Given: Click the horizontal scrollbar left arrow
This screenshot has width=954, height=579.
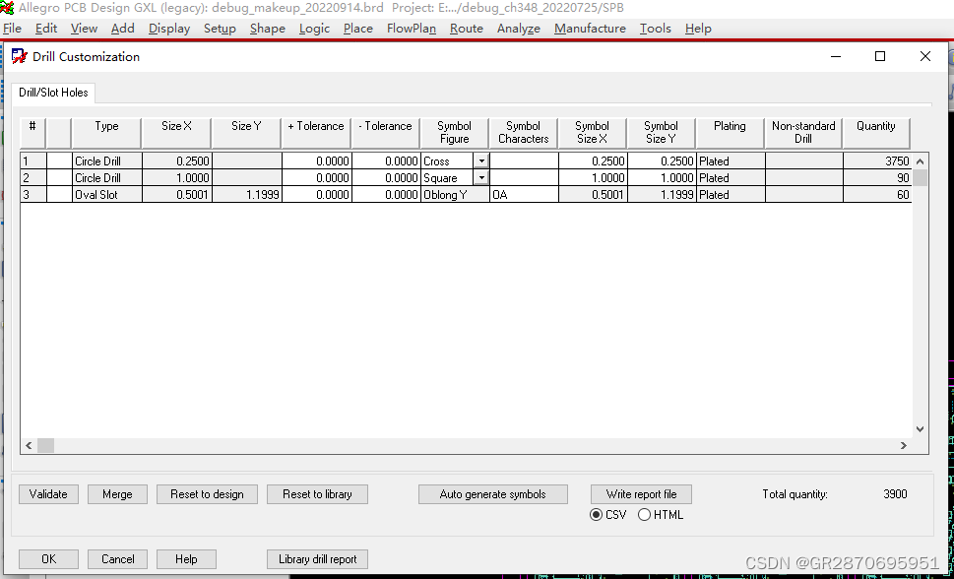Looking at the screenshot, I should tap(29, 446).
